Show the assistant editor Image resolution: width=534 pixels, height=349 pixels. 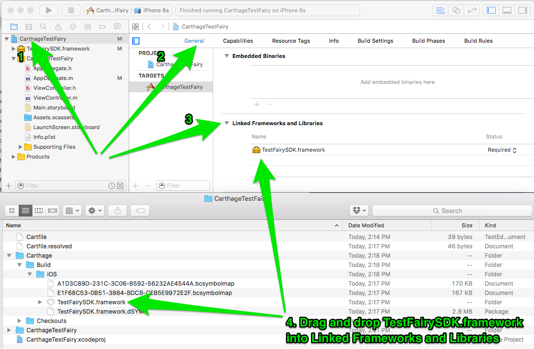coord(456,10)
